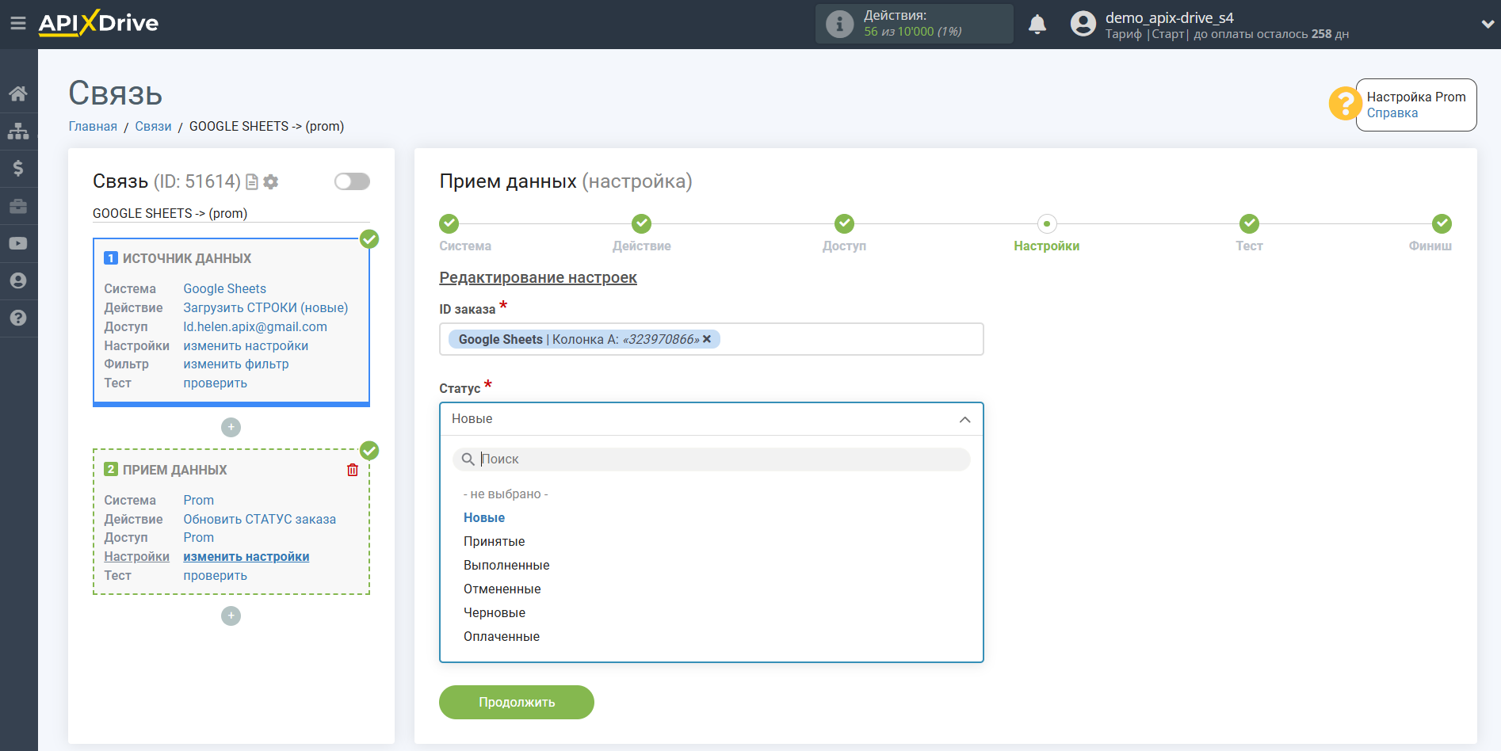Screen dimensions: 1501x751
Task: Click the Продолжить button
Action: 517,702
